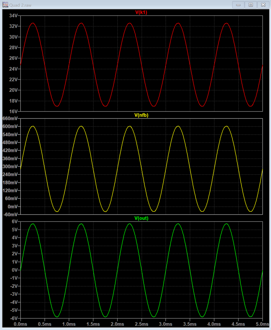Click the 34V tick on the top axis
Viewport: 271px width, 330px height.
13,16
